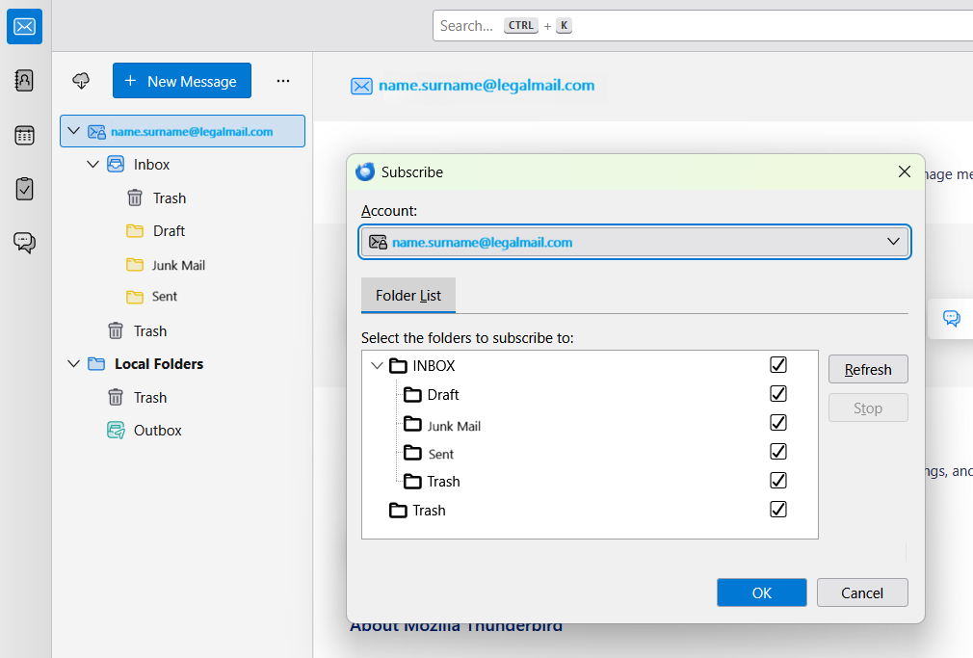This screenshot has height=658, width=973.
Task: Collapse the Local Folders tree
Action: point(73,364)
